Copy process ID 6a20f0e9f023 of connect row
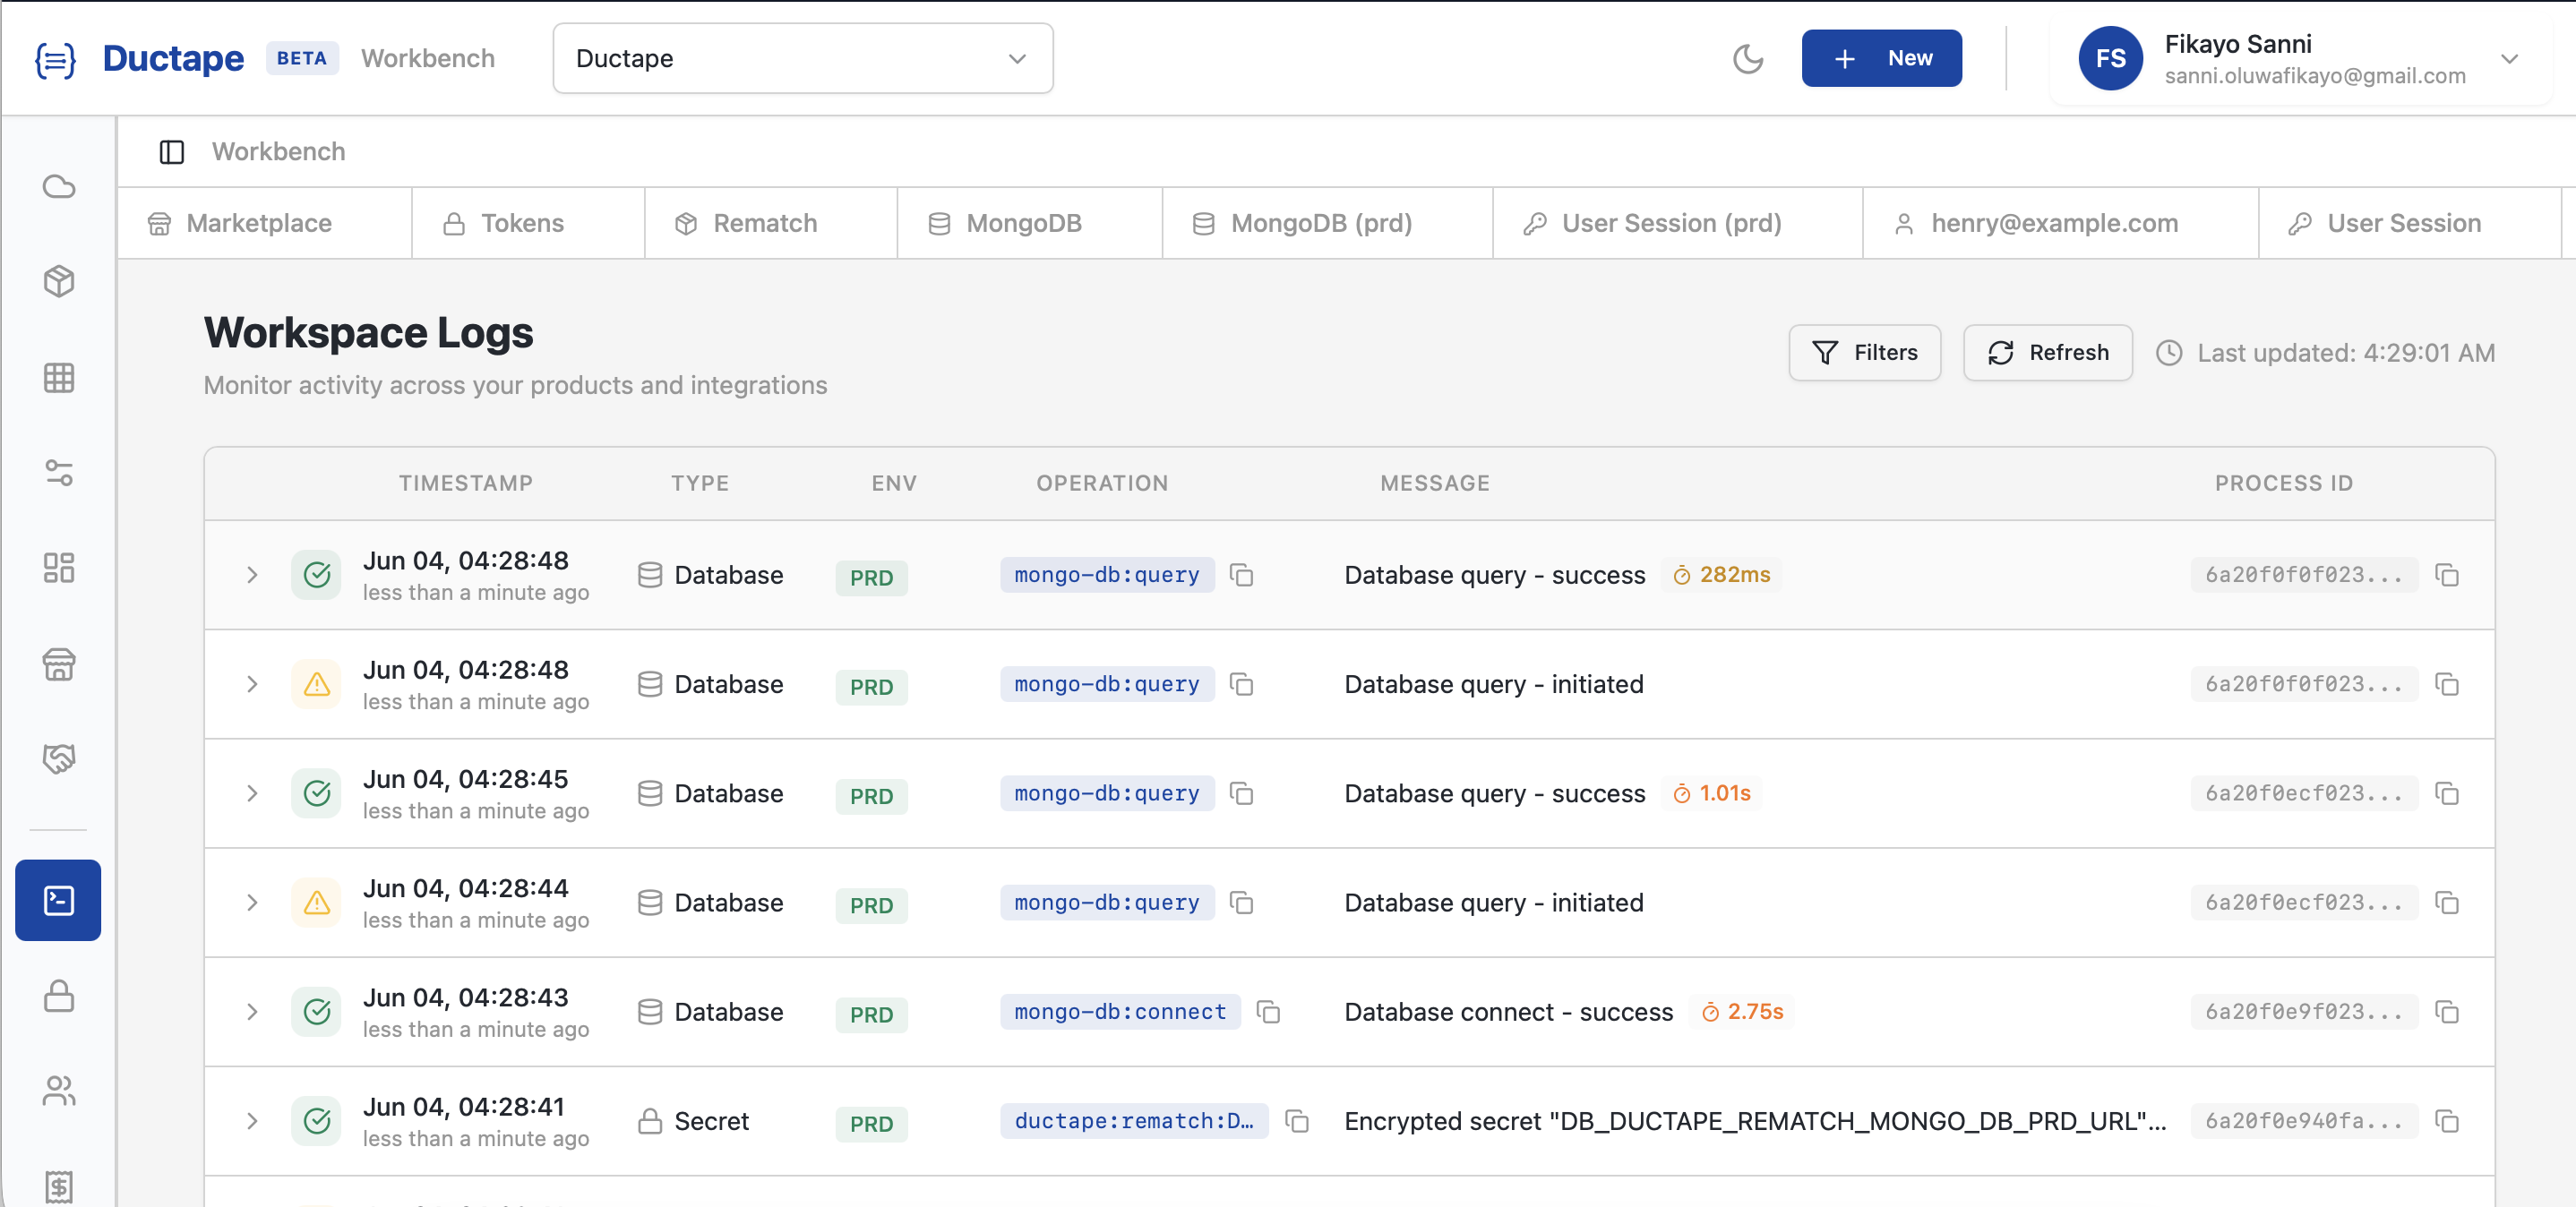 click(x=2447, y=1012)
